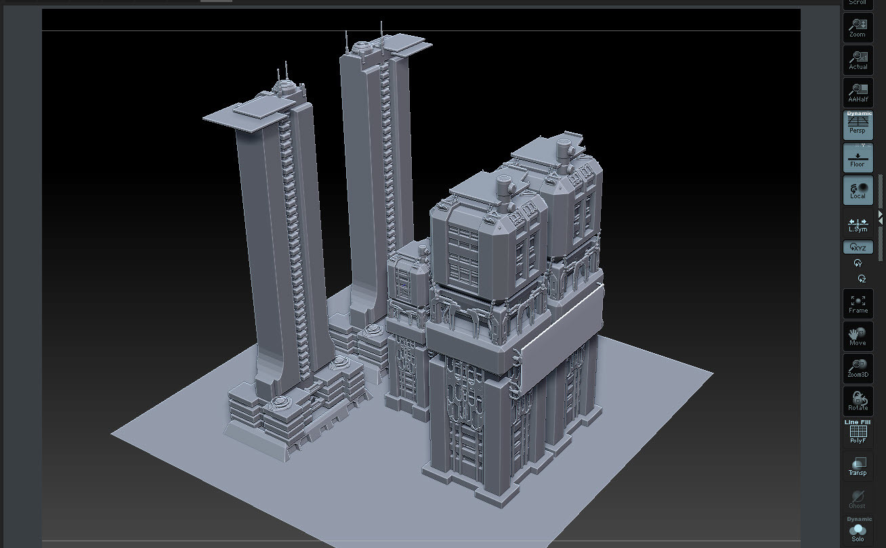Toggle Persp perspective mode
The height and width of the screenshot is (548, 886).
coord(858,127)
